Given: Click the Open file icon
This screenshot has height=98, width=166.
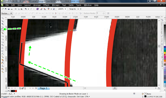Looking at the screenshot, I should click(6, 9).
